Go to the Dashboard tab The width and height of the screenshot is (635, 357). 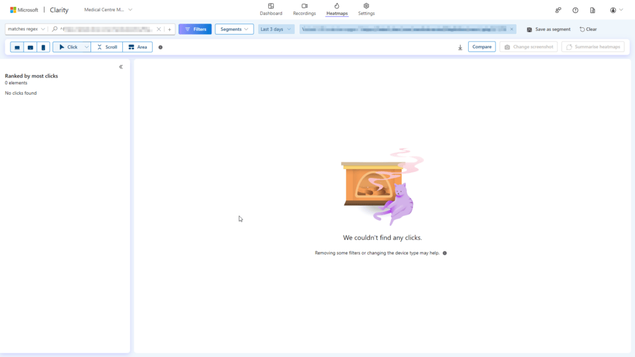coord(271,9)
